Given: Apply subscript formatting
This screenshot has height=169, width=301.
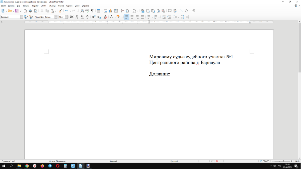Looking at the screenshot, I should coord(99,17).
